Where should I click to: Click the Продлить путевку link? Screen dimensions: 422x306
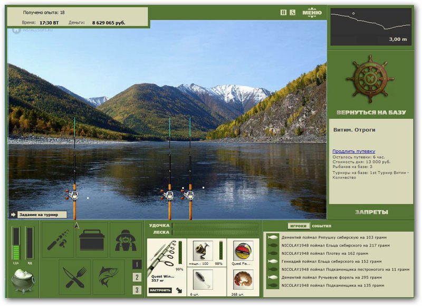pyautogui.click(x=353, y=151)
